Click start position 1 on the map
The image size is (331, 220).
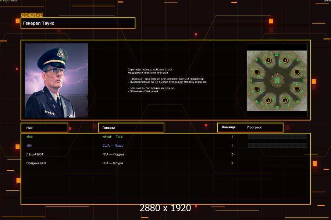268,100
